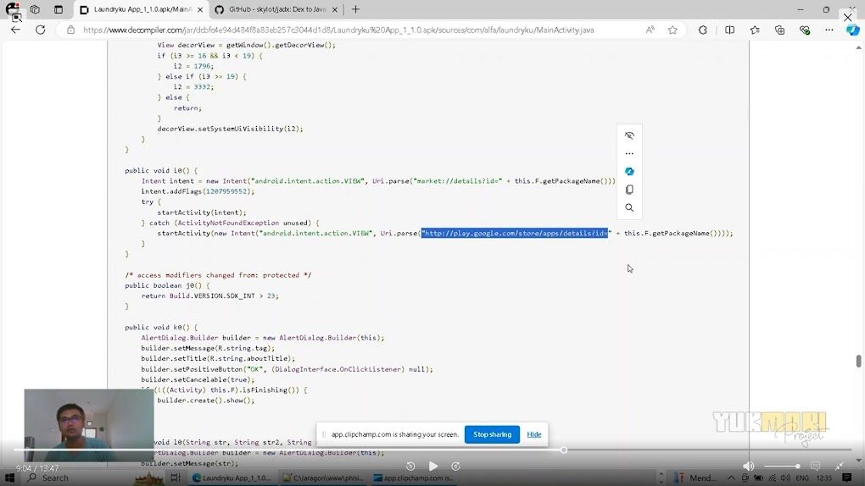The height and width of the screenshot is (486, 865).
Task: Open the Windows Start menu
Action: click(10, 478)
